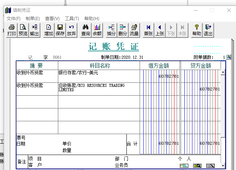Click the 备注 label

tap(22, 162)
